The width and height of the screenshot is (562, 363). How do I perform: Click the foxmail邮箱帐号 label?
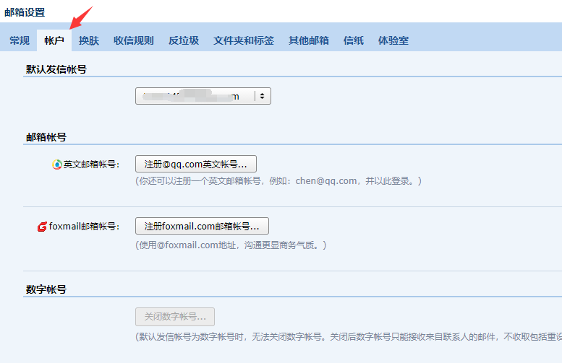click(x=84, y=227)
